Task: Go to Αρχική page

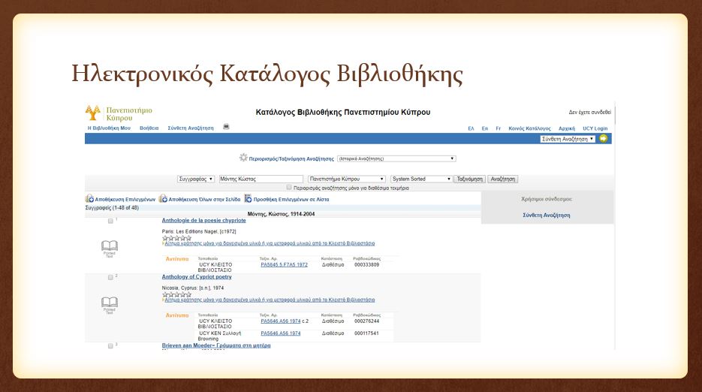Action: click(567, 128)
